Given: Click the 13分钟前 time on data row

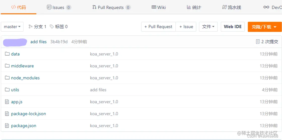Looking at the screenshot, I should tap(269, 54).
